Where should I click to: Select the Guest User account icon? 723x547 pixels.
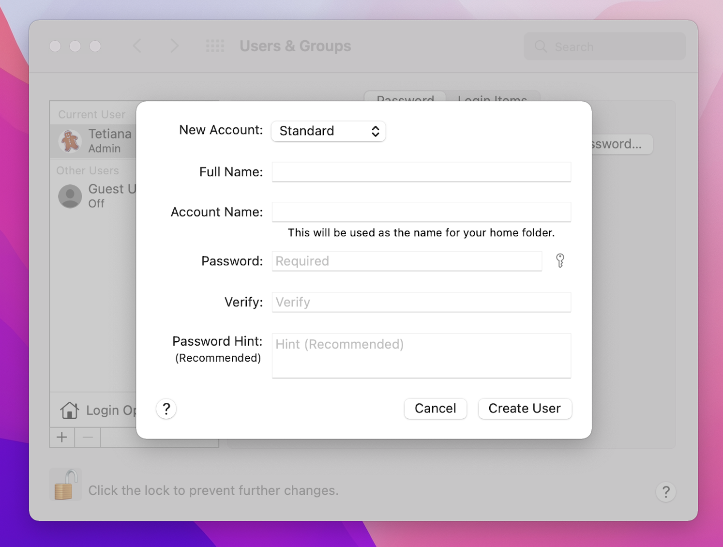(70, 196)
